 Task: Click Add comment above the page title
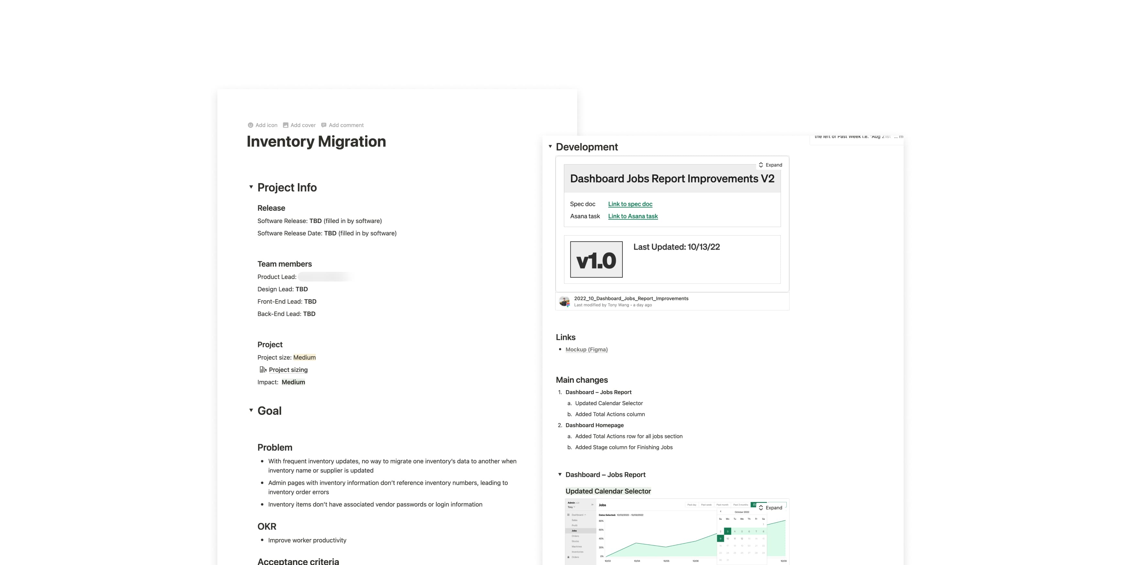[342, 125]
